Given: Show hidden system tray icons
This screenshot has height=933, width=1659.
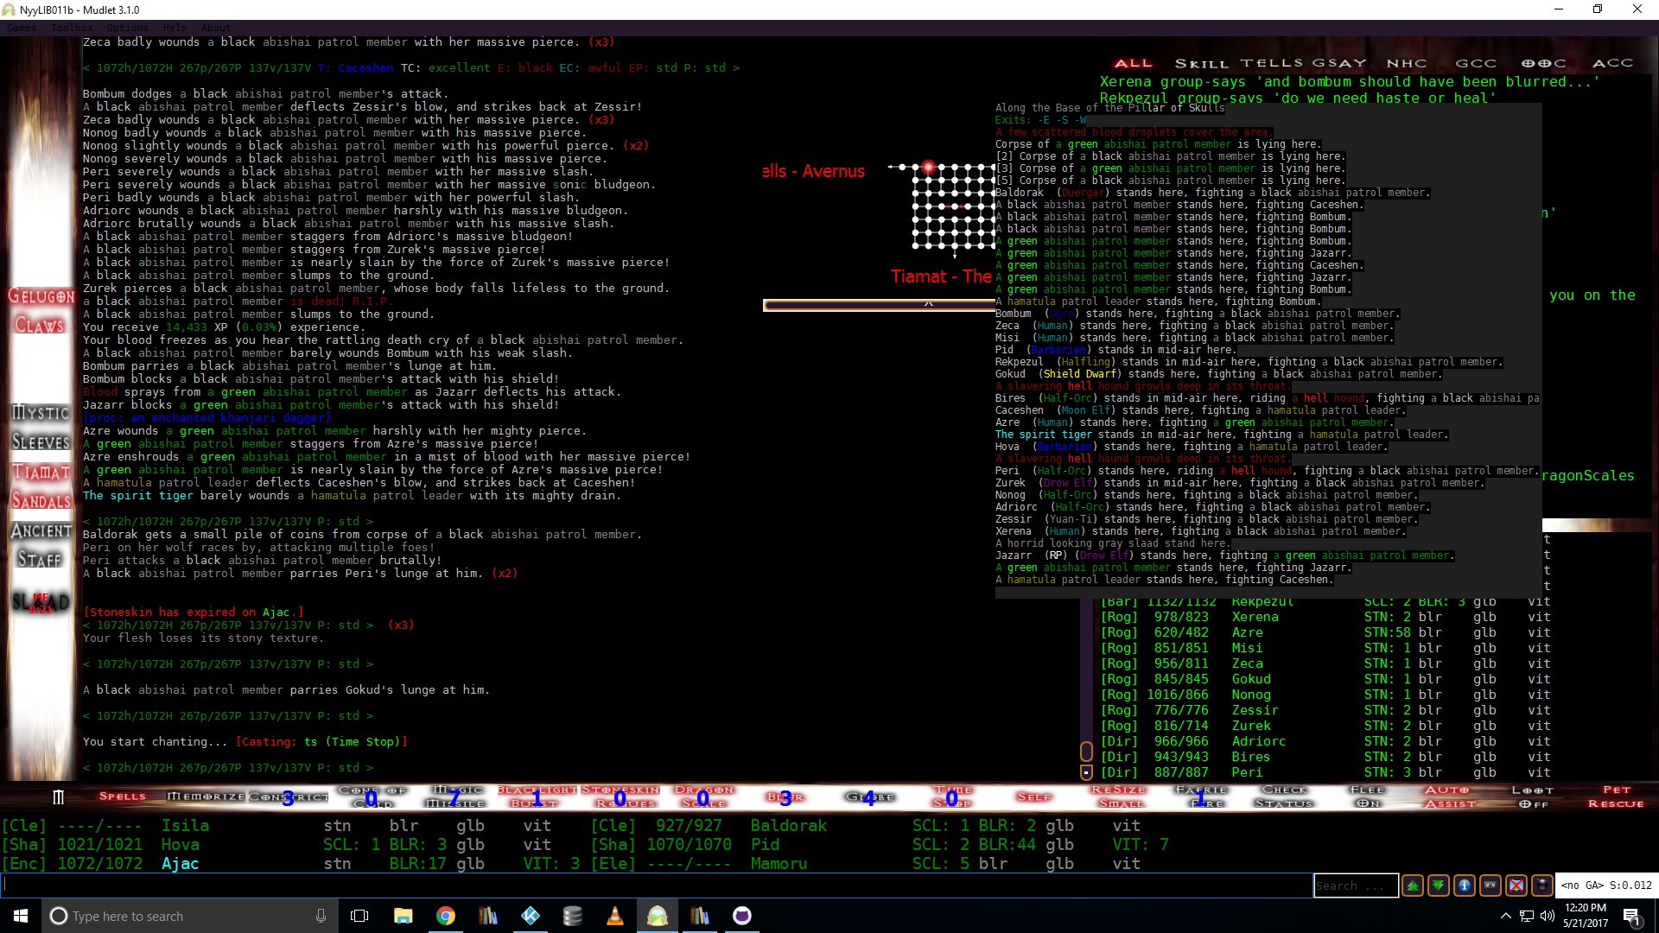Looking at the screenshot, I should click(1505, 916).
